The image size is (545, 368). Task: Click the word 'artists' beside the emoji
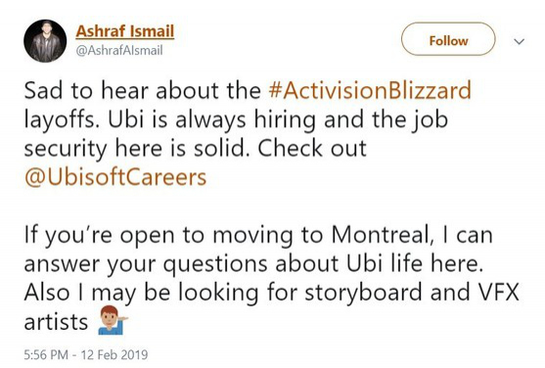click(56, 322)
